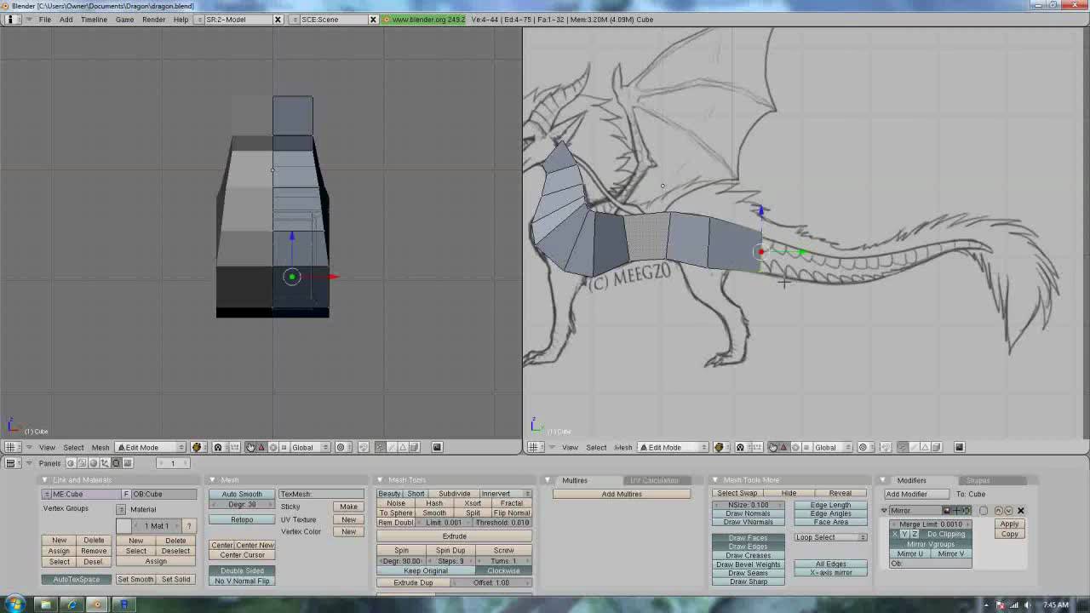Open the Render menu
The image size is (1090, 613).
153,19
